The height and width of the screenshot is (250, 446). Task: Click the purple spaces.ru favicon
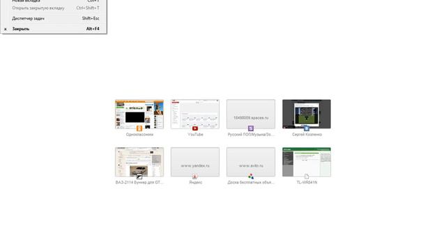coord(251,128)
